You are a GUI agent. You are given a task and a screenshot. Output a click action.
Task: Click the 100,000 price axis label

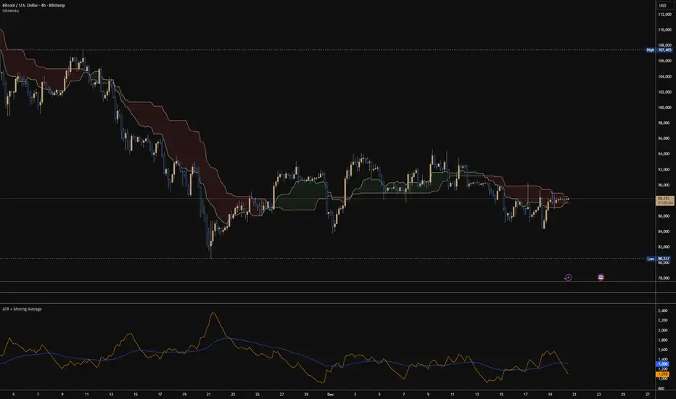664,107
